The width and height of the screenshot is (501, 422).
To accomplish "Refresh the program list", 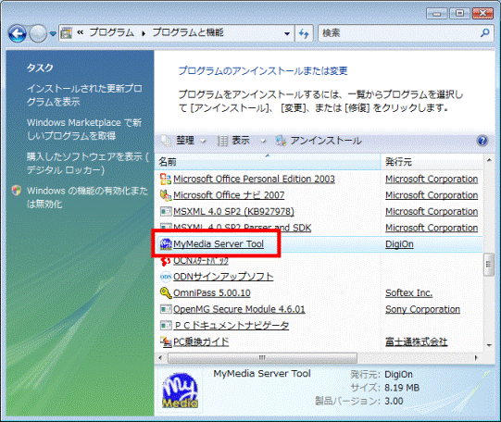I will 304,33.
